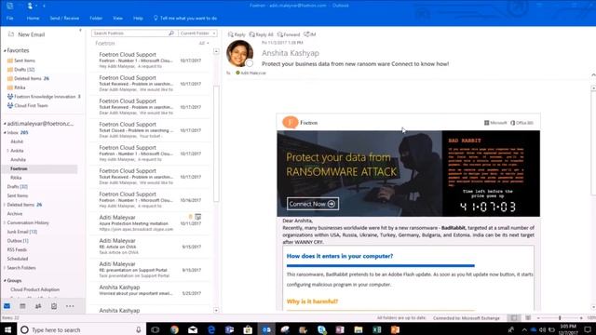Open the Ticket Closed email from Foetron Cloud Support

point(150,130)
